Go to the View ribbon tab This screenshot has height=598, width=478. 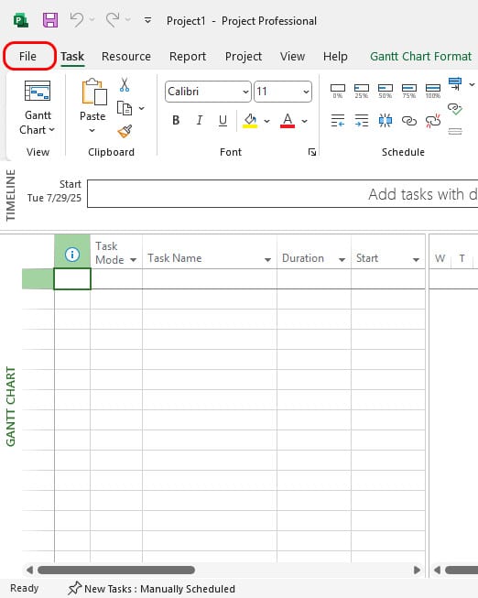click(292, 57)
